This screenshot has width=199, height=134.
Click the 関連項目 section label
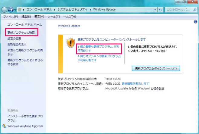[13, 110]
